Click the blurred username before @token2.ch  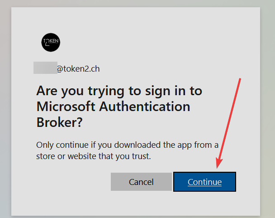(x=45, y=68)
